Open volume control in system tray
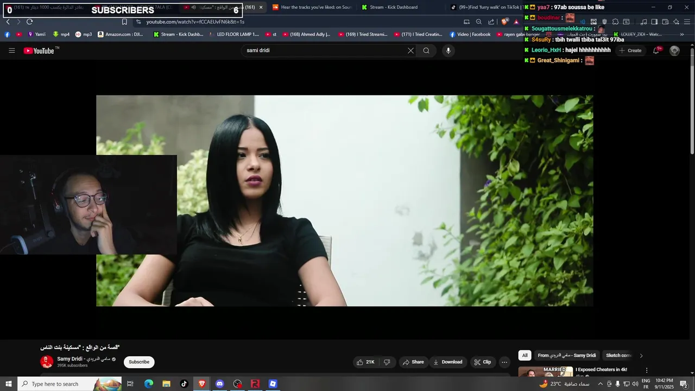 tap(635, 384)
